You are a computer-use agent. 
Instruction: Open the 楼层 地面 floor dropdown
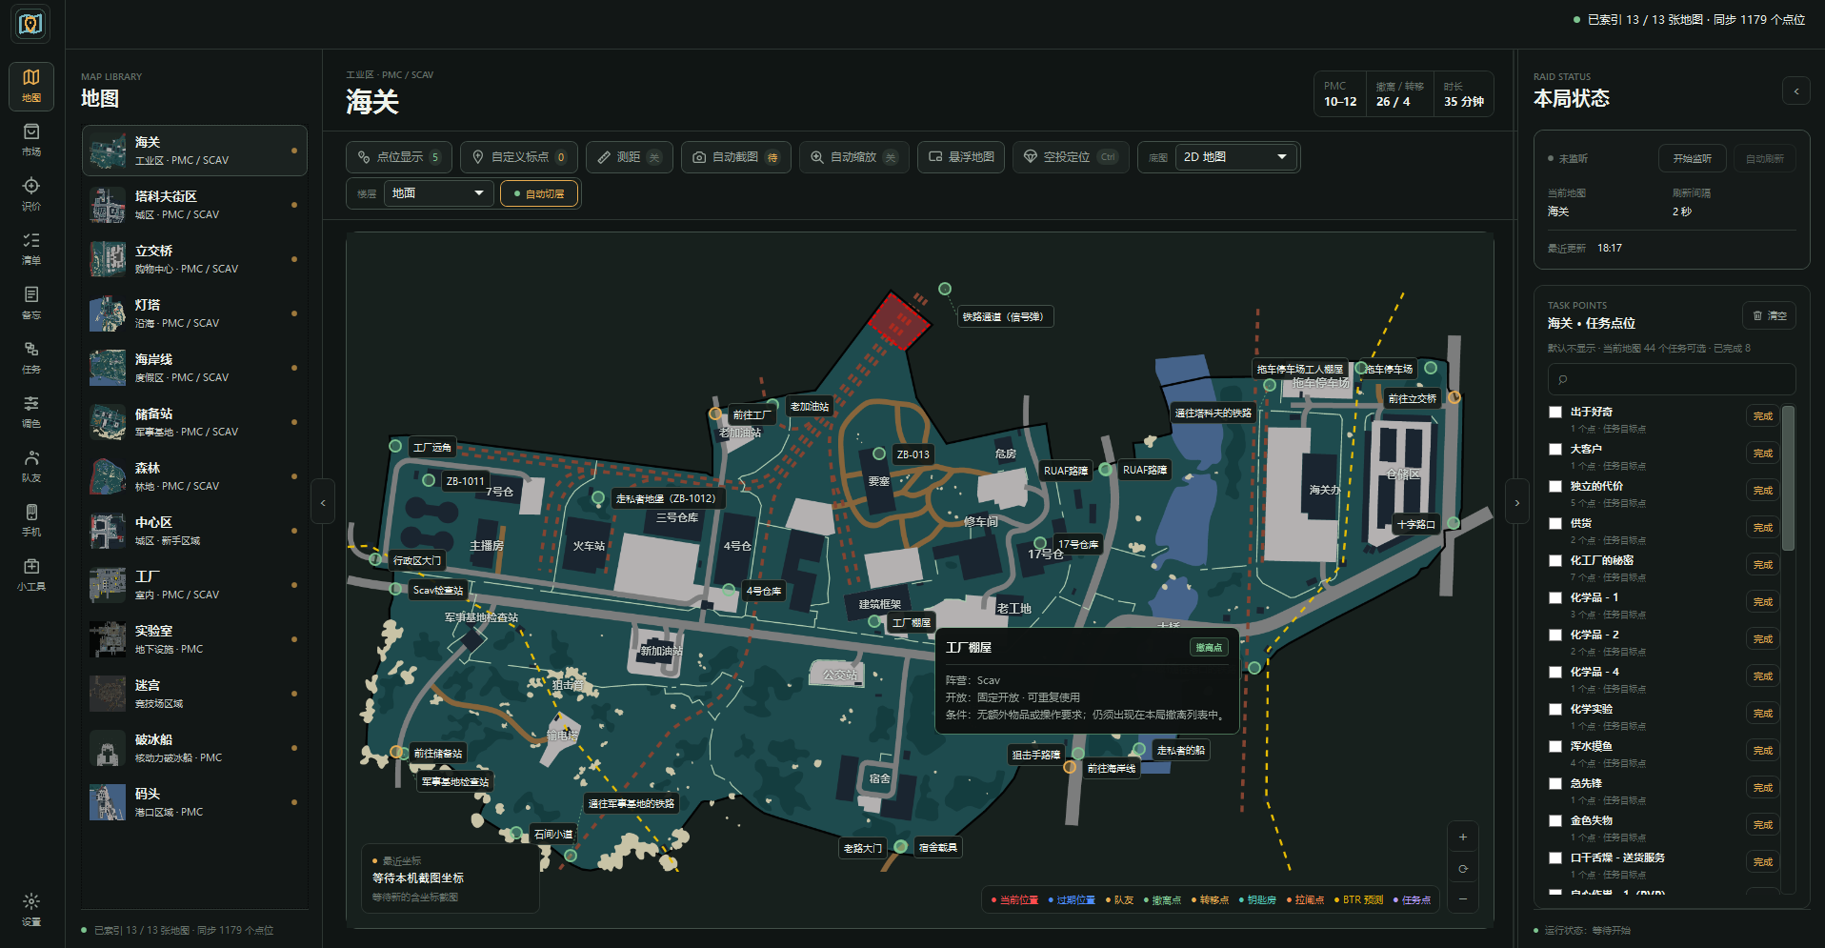click(439, 193)
